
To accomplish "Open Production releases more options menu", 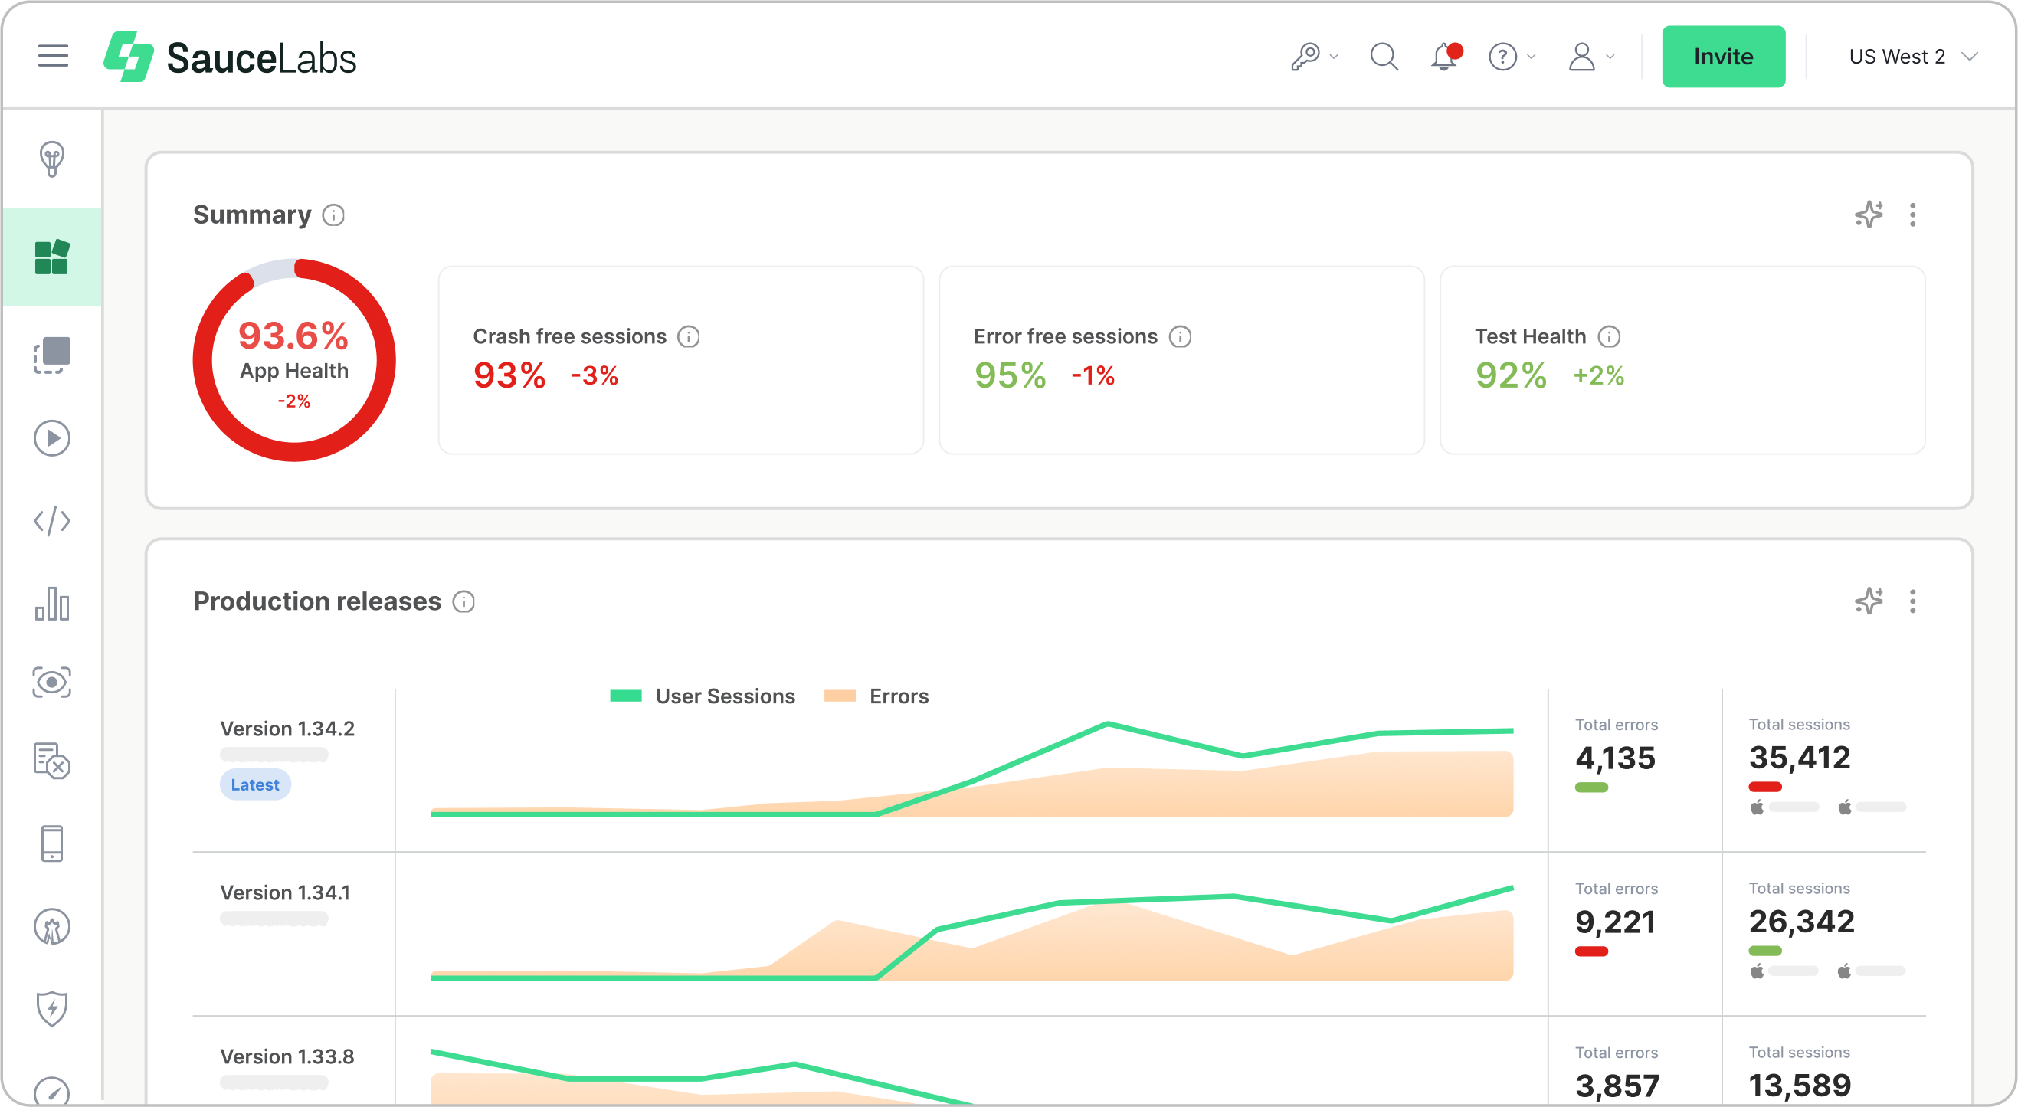I will coord(1912,601).
